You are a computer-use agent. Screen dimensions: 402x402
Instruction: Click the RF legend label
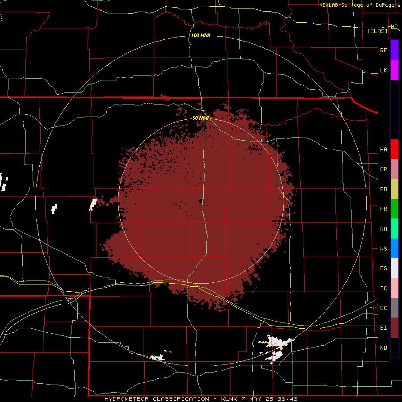[x=383, y=50]
